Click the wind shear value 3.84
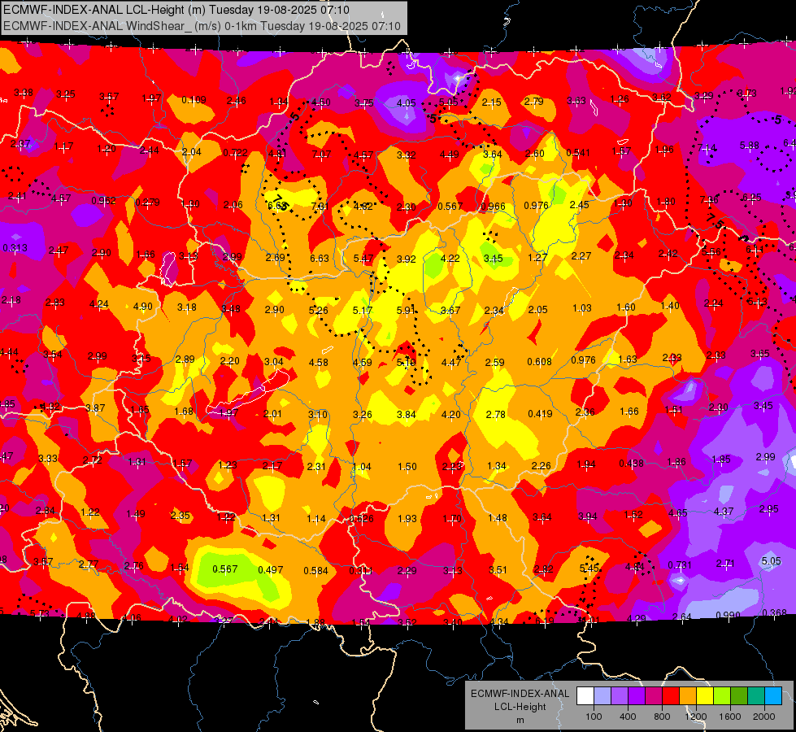 (x=406, y=415)
